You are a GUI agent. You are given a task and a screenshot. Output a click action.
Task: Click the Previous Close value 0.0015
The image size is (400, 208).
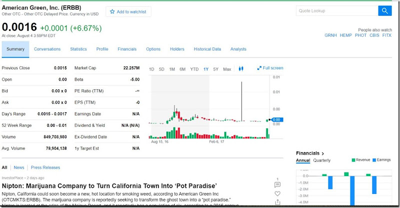pos(60,68)
